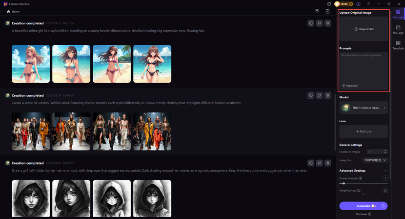The image size is (405, 219).
Task: Open the Image Size dropdown
Action: [x=375, y=160]
